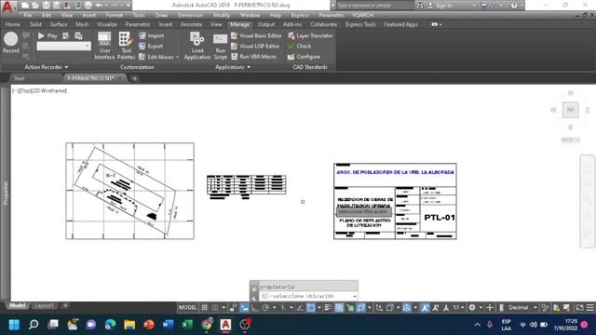Click the Undo arrow in quick access toolbar
This screenshot has width=596, height=335.
(x=99, y=6)
